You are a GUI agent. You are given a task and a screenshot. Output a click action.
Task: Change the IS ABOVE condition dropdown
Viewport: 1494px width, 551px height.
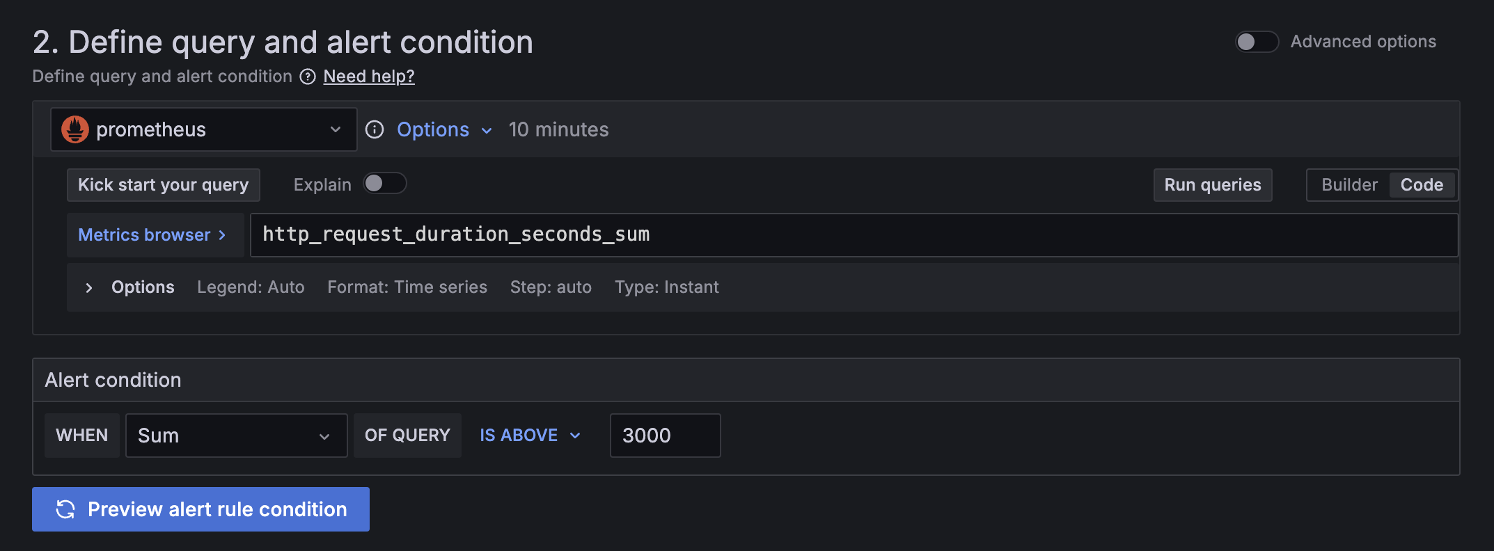click(529, 435)
